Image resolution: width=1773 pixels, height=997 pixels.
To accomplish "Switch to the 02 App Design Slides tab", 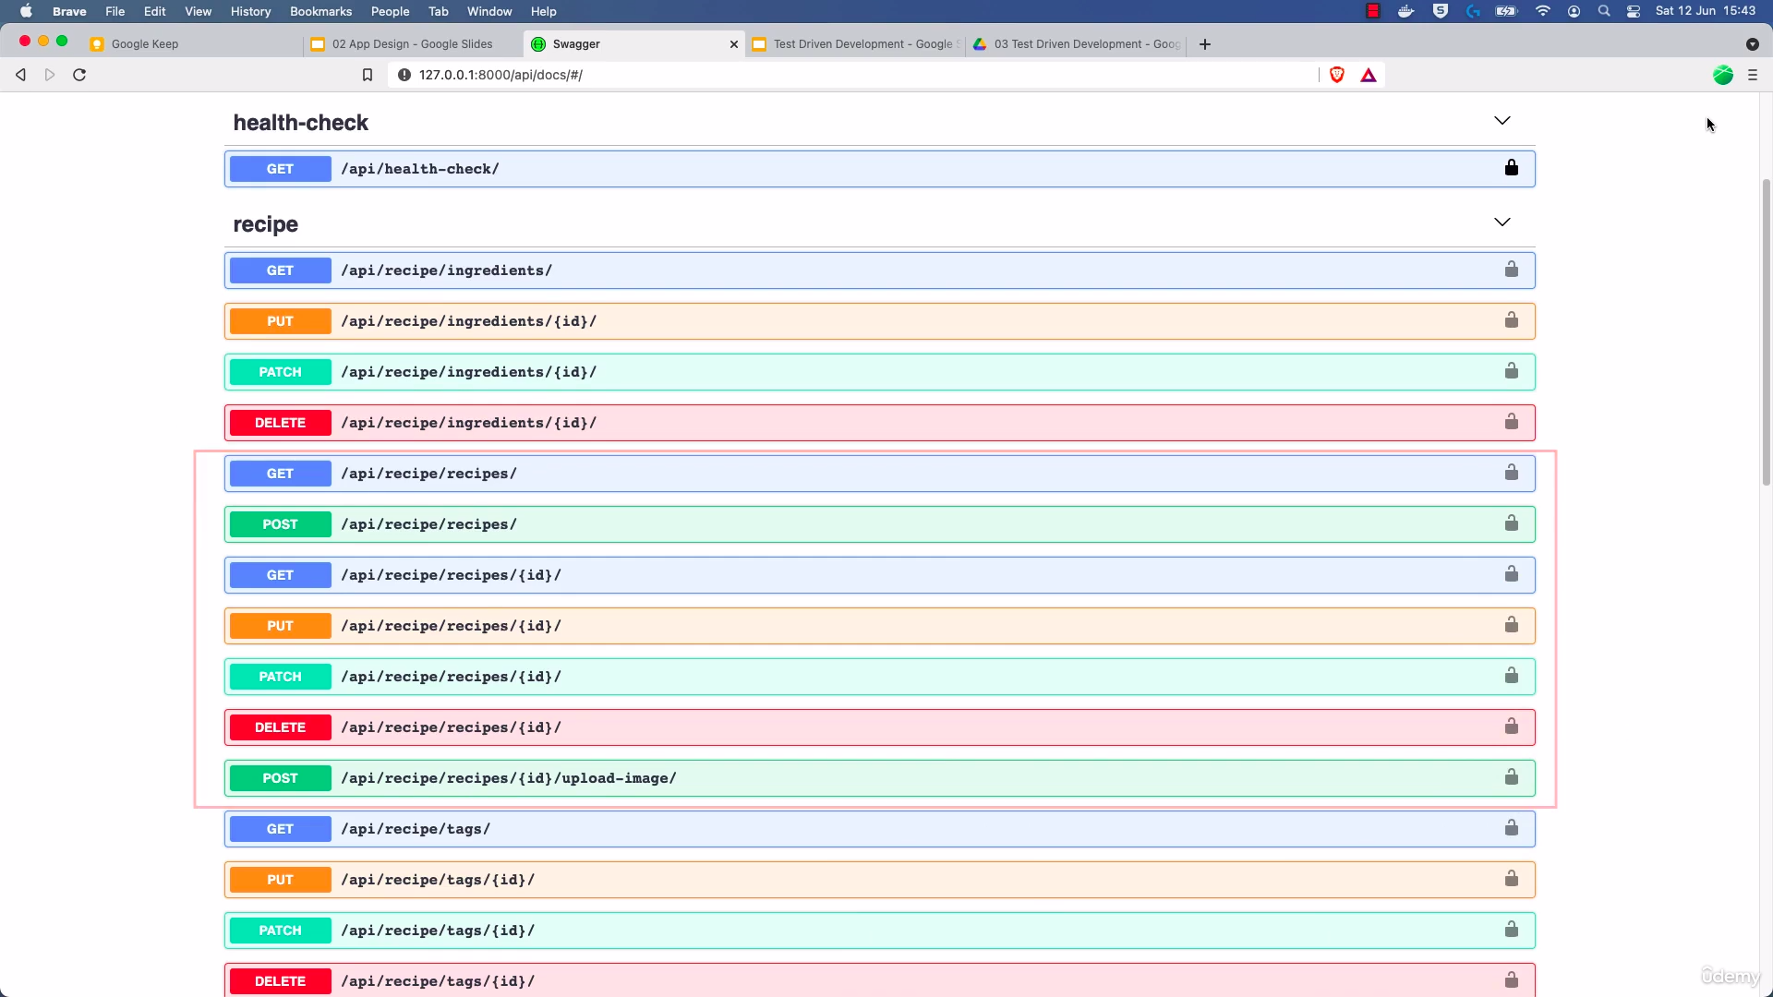I will 412,44.
